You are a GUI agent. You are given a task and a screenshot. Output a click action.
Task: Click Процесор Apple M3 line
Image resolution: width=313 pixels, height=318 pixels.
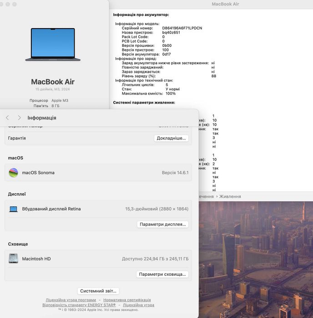(49, 100)
